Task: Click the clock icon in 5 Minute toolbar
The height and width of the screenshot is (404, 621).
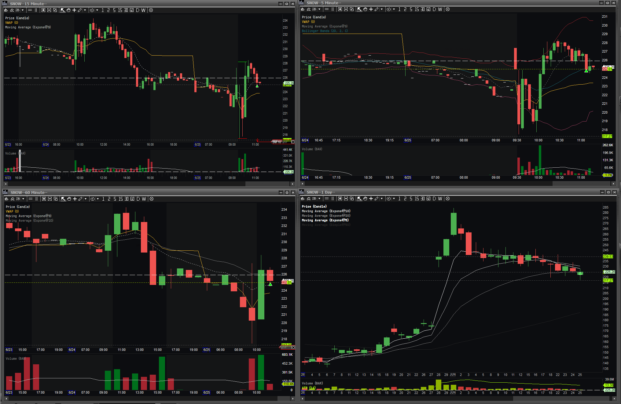Action: (x=388, y=9)
